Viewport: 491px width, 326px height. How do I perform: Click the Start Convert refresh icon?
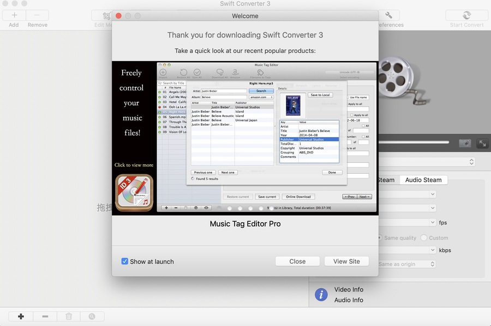[x=466, y=15]
